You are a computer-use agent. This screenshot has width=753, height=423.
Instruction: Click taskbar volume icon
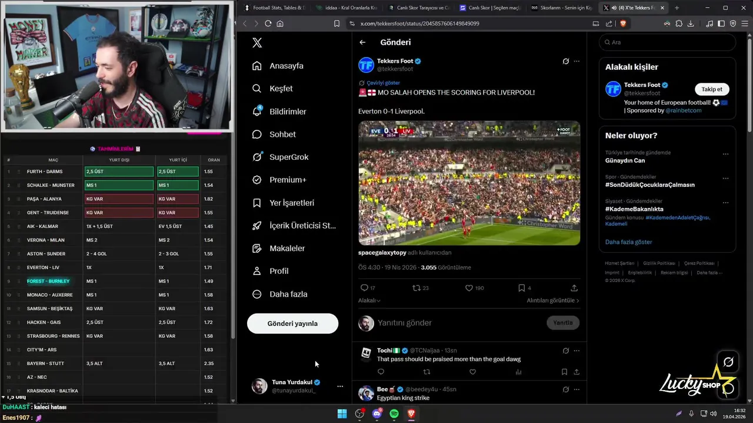[714, 414]
